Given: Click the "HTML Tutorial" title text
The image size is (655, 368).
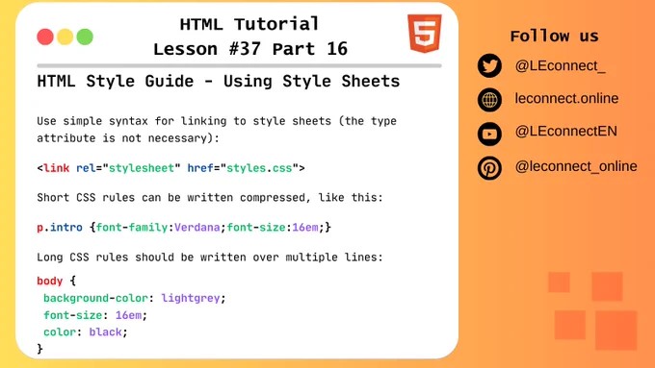Looking at the screenshot, I should click(x=249, y=24).
